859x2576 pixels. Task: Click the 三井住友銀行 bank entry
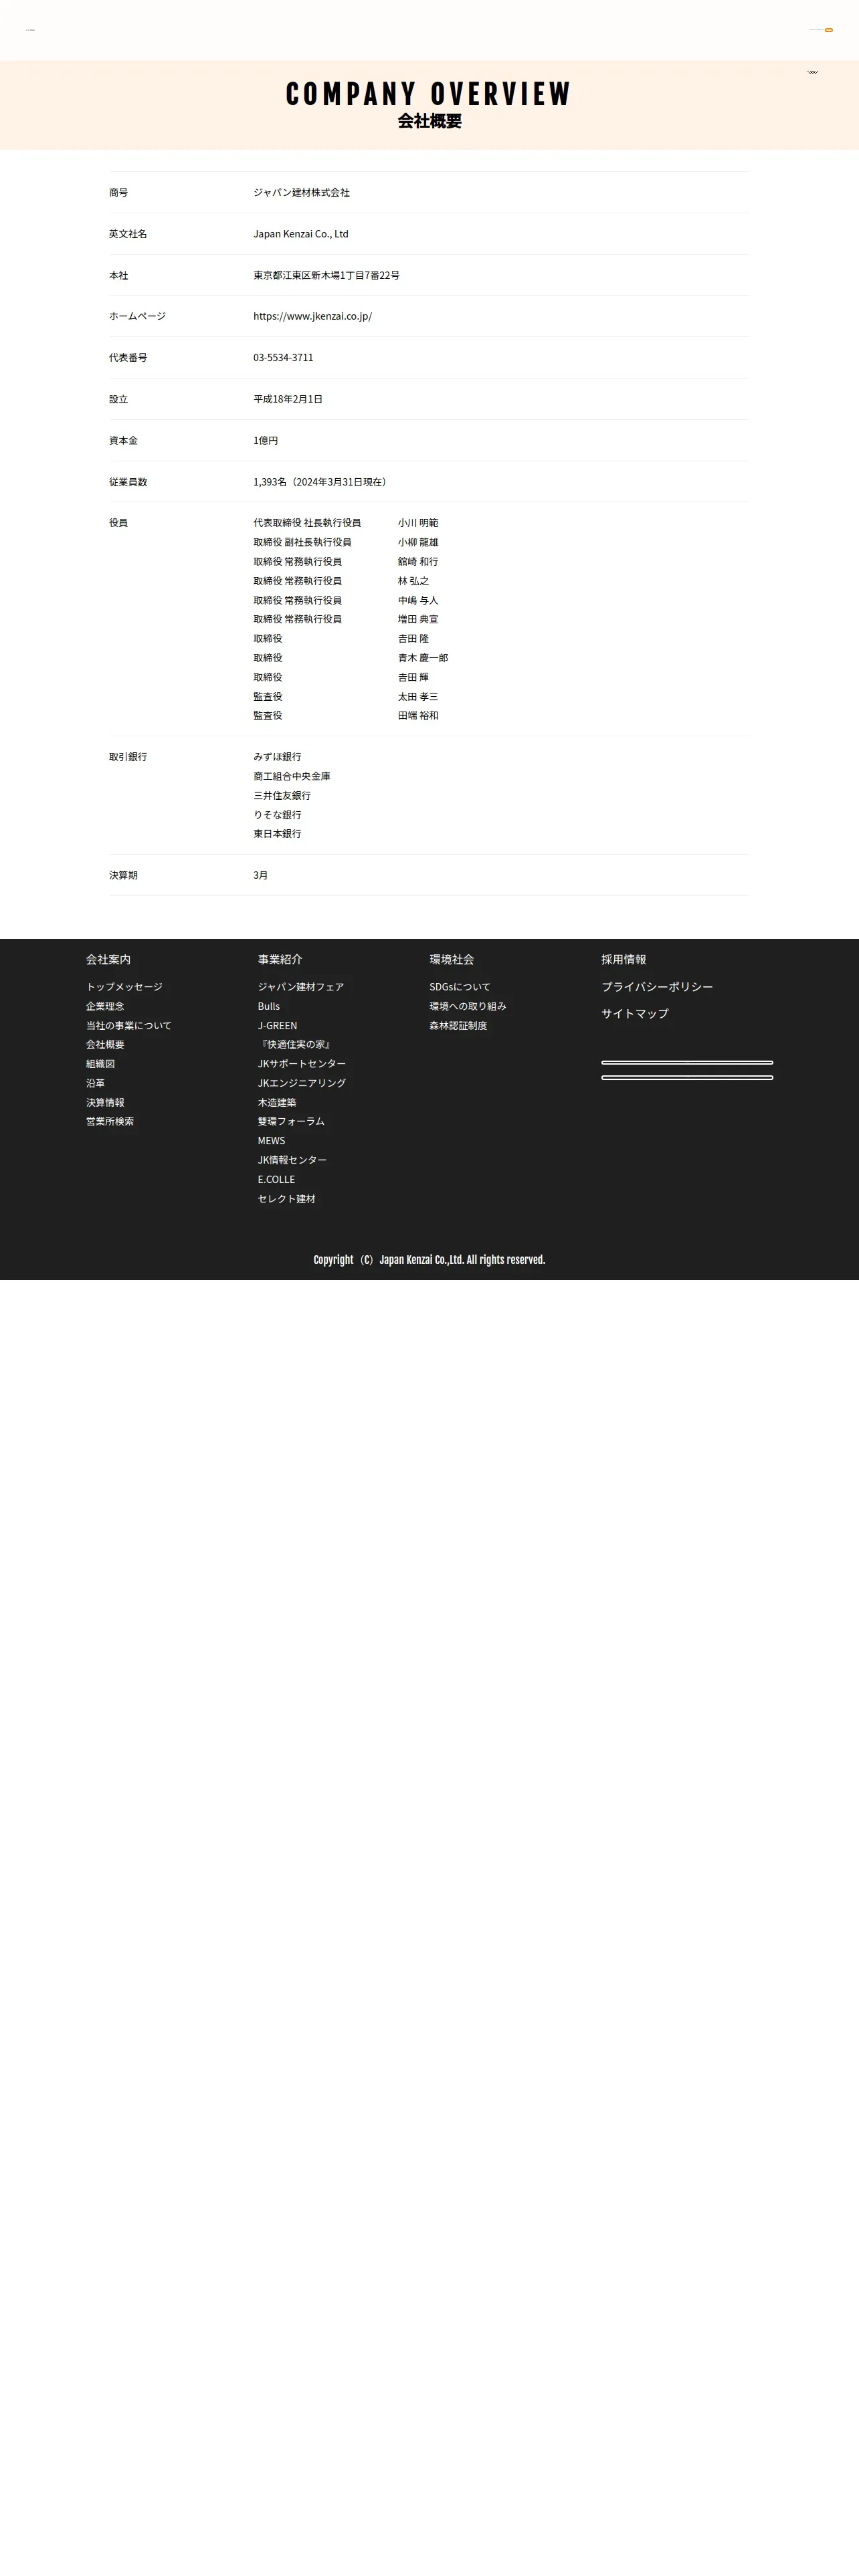[282, 796]
